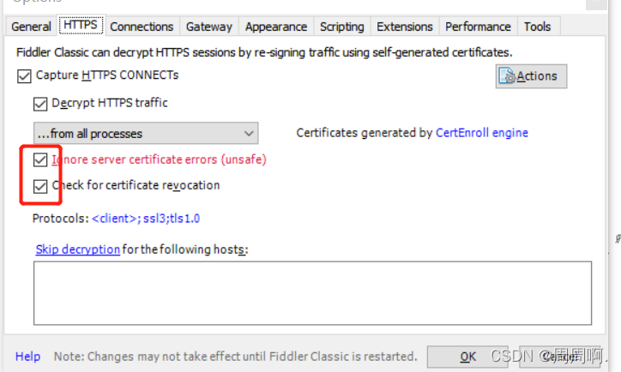
Task: Open the from all processes dropdown
Action: (x=145, y=134)
